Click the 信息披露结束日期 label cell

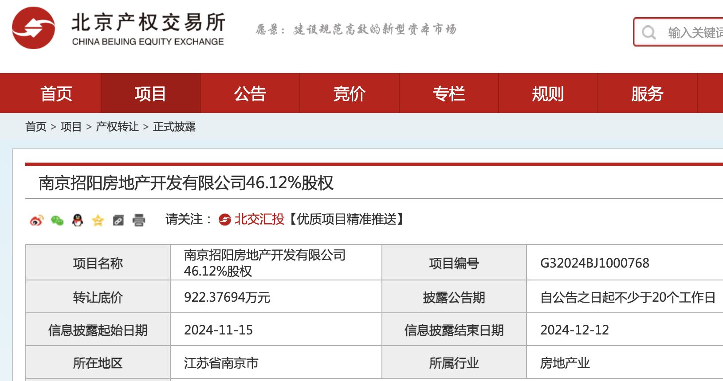click(454, 330)
